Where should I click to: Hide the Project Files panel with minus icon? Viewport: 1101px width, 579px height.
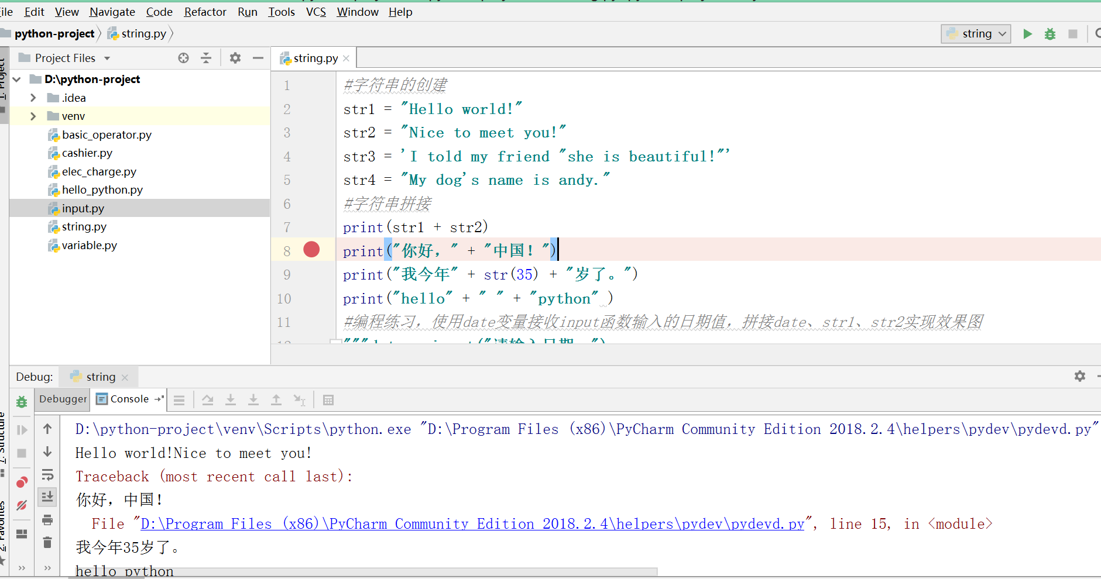(x=258, y=58)
